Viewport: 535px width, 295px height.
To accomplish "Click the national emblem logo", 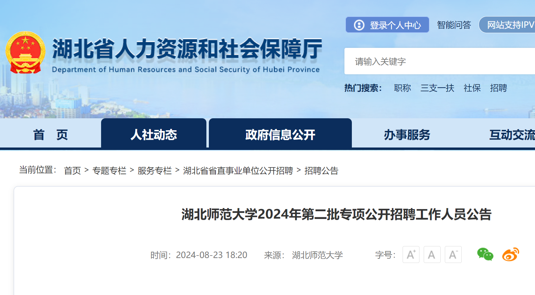I will (25, 52).
